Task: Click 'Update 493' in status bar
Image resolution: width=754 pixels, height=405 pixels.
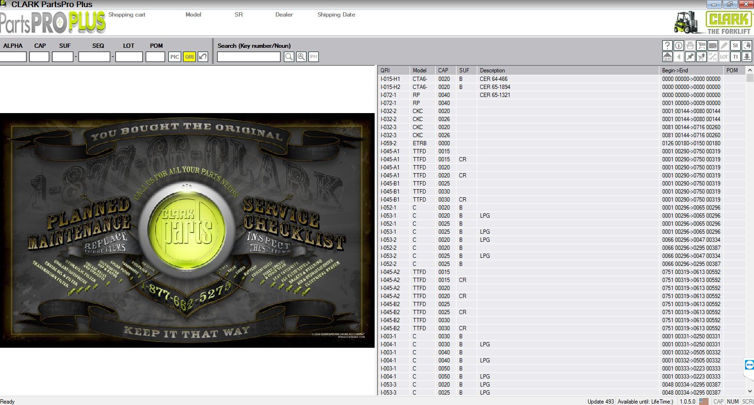Action: point(601,402)
